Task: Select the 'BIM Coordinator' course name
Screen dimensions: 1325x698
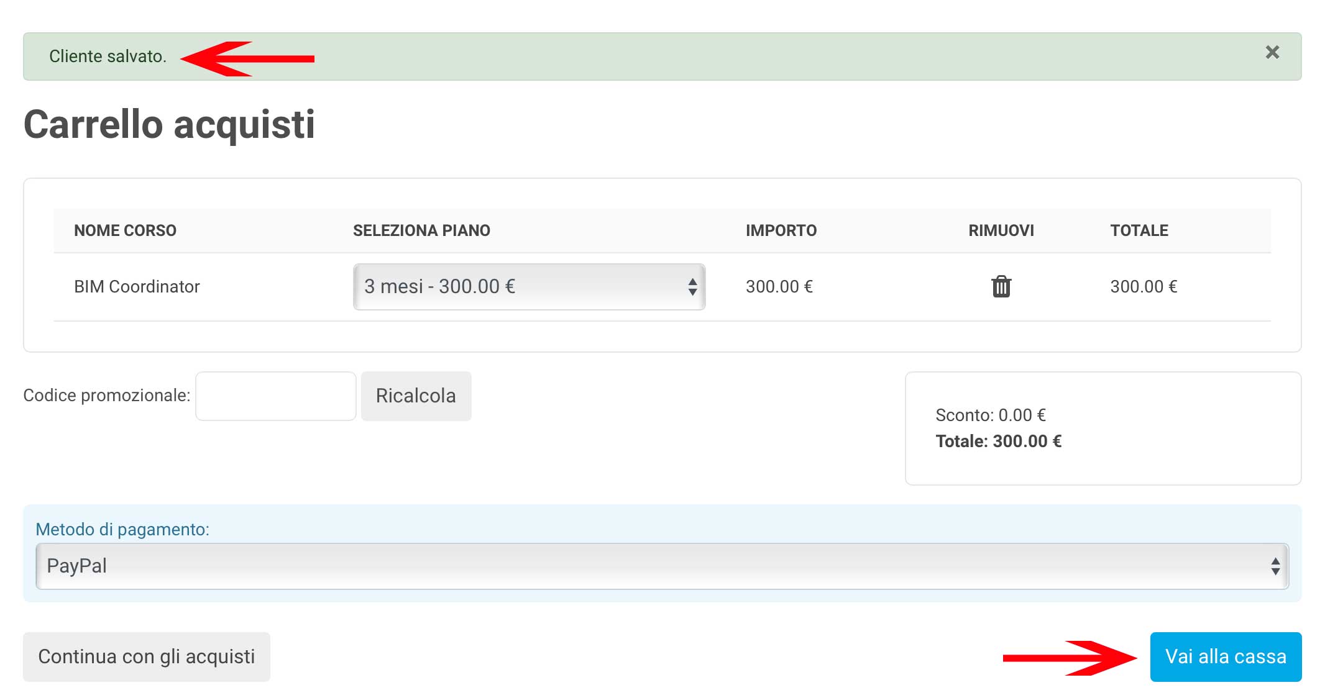Action: click(137, 287)
